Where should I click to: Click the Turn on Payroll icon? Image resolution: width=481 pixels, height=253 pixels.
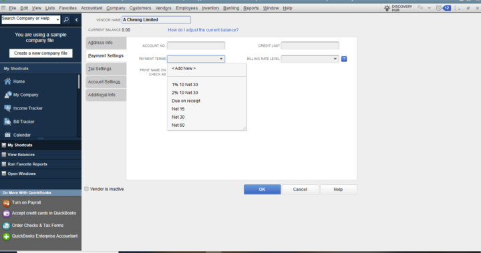6,203
